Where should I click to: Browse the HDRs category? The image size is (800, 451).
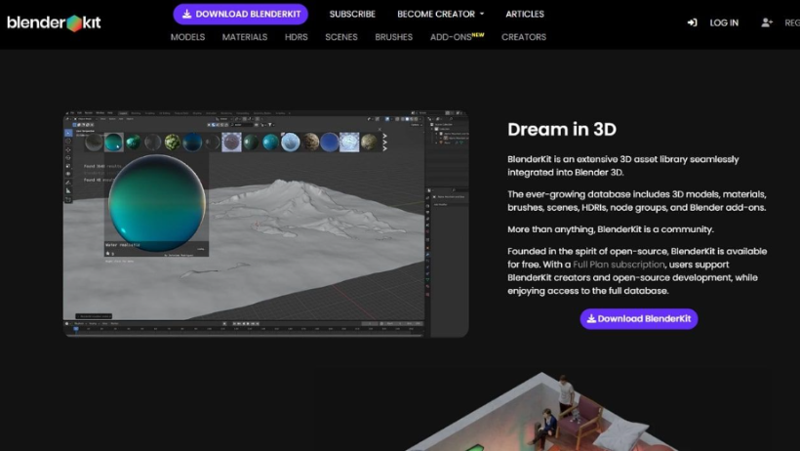[296, 37]
